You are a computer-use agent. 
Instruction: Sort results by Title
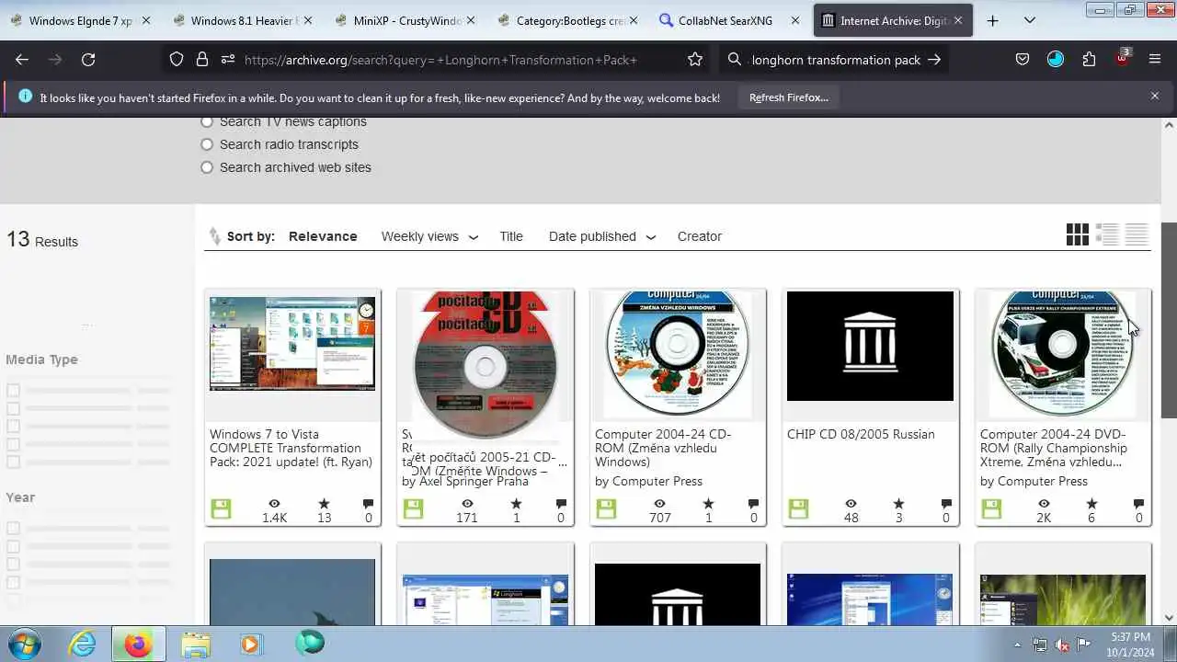click(x=511, y=236)
